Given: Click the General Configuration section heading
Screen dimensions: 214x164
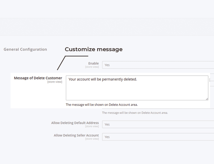Looking at the screenshot, I should (25, 50).
